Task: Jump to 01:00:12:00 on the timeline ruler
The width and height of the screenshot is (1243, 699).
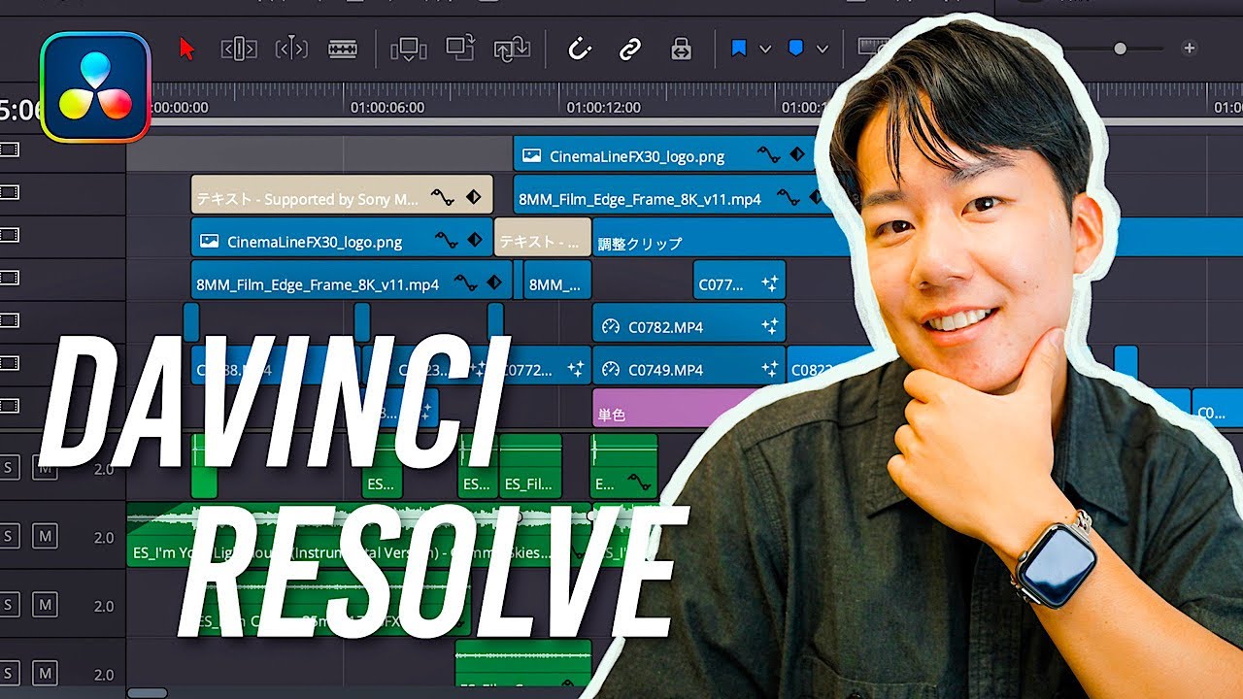Action: click(603, 108)
